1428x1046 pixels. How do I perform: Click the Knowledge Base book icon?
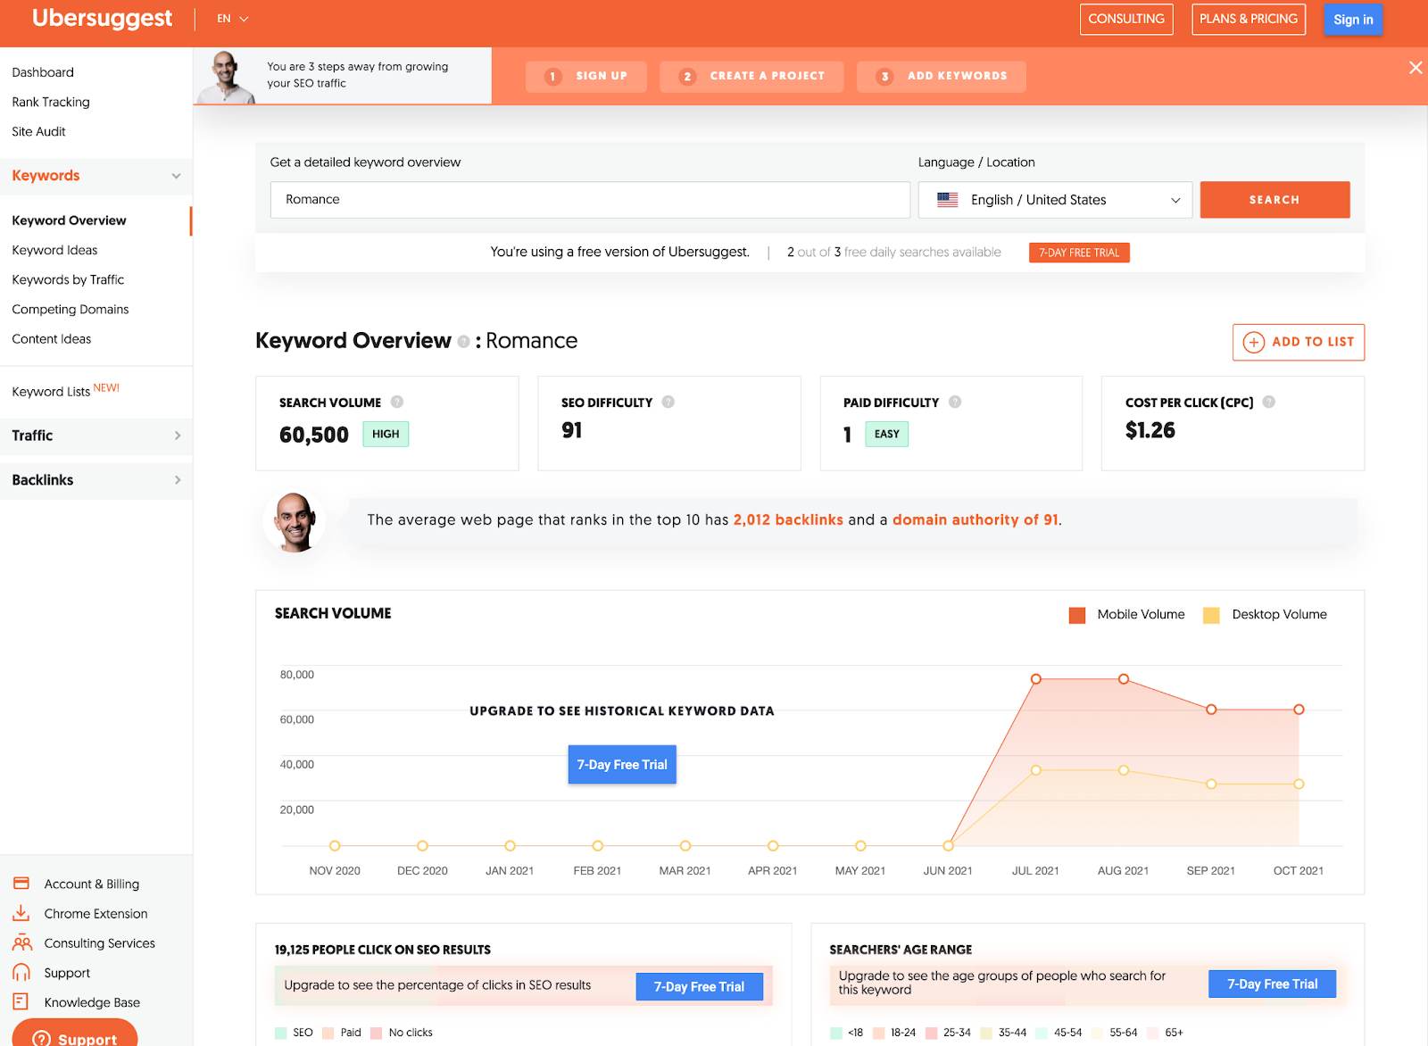tap(21, 1001)
